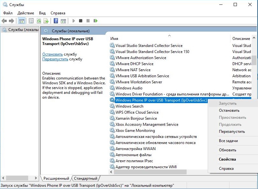This screenshot has width=258, height=189.
Task: Sort by the Описание column header
Action: point(241,38)
